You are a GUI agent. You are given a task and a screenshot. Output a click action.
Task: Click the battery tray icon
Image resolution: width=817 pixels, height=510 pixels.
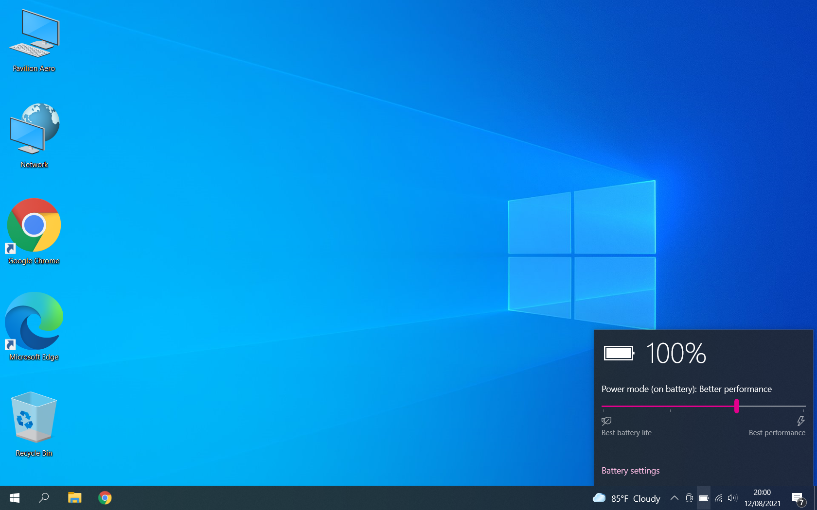(704, 498)
